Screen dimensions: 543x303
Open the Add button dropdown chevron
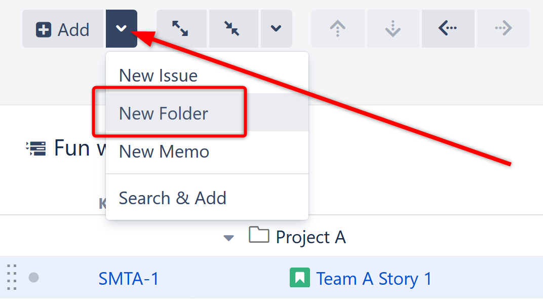[x=121, y=28]
